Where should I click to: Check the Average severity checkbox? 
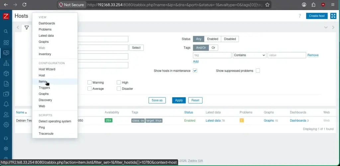[x=89, y=88]
